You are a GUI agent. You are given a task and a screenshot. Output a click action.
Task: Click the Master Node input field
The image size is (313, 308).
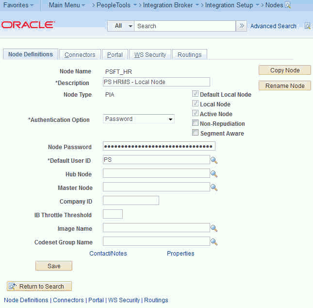click(x=156, y=187)
